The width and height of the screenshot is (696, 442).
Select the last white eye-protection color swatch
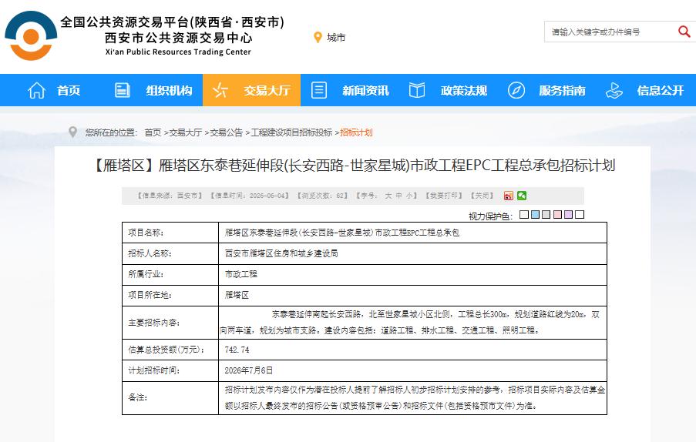point(580,215)
